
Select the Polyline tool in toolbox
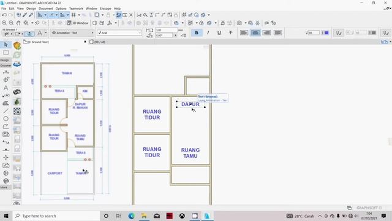(x=6, y=126)
